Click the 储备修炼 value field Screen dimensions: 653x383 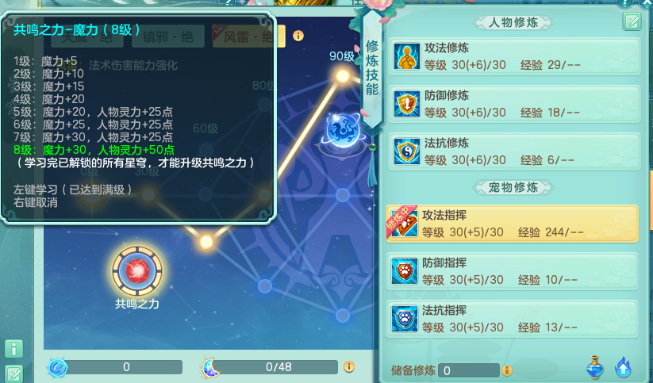pyautogui.click(x=468, y=370)
